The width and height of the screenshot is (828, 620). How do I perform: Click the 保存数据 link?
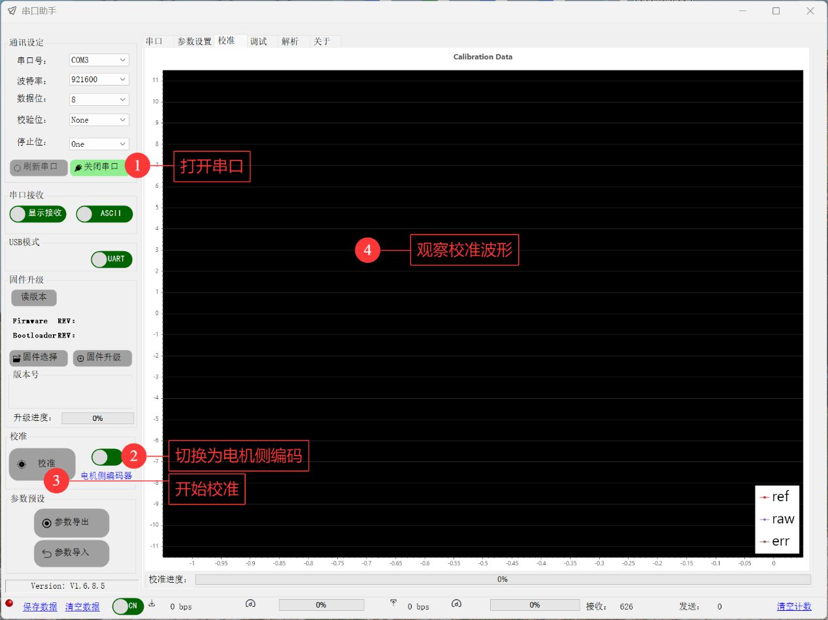click(x=40, y=606)
